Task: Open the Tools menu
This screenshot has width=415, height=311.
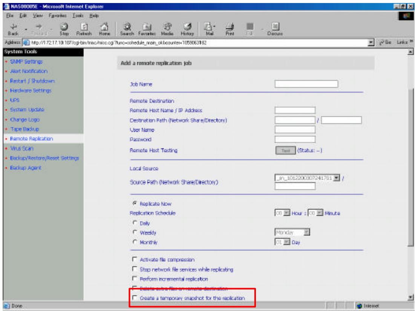Action: tap(78, 15)
